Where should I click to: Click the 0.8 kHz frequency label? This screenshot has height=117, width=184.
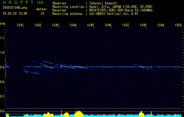click(x=2, y=82)
